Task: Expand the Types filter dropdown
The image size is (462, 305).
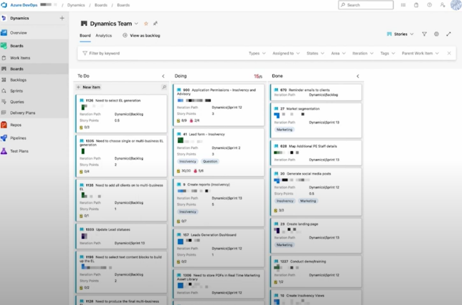Action: [257, 53]
